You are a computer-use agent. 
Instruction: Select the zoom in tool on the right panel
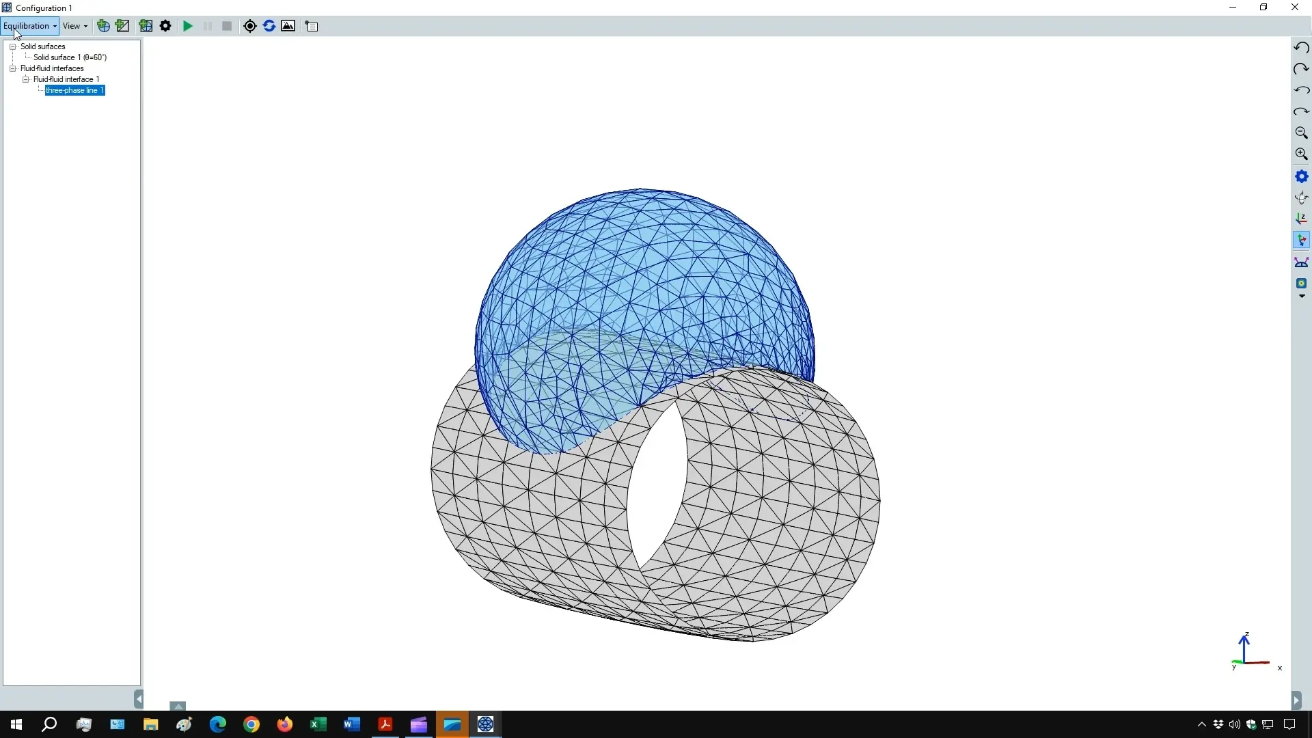pos(1302,154)
